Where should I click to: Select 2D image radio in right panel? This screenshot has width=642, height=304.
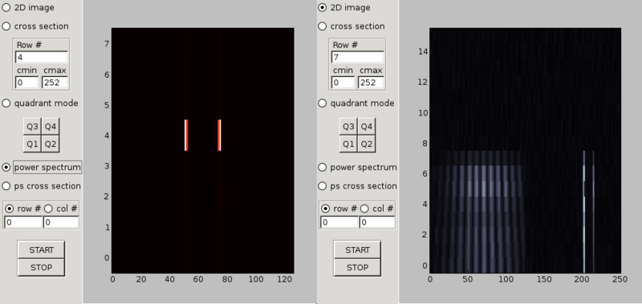323,7
